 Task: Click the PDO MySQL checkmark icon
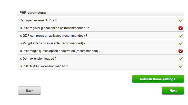tap(181, 66)
